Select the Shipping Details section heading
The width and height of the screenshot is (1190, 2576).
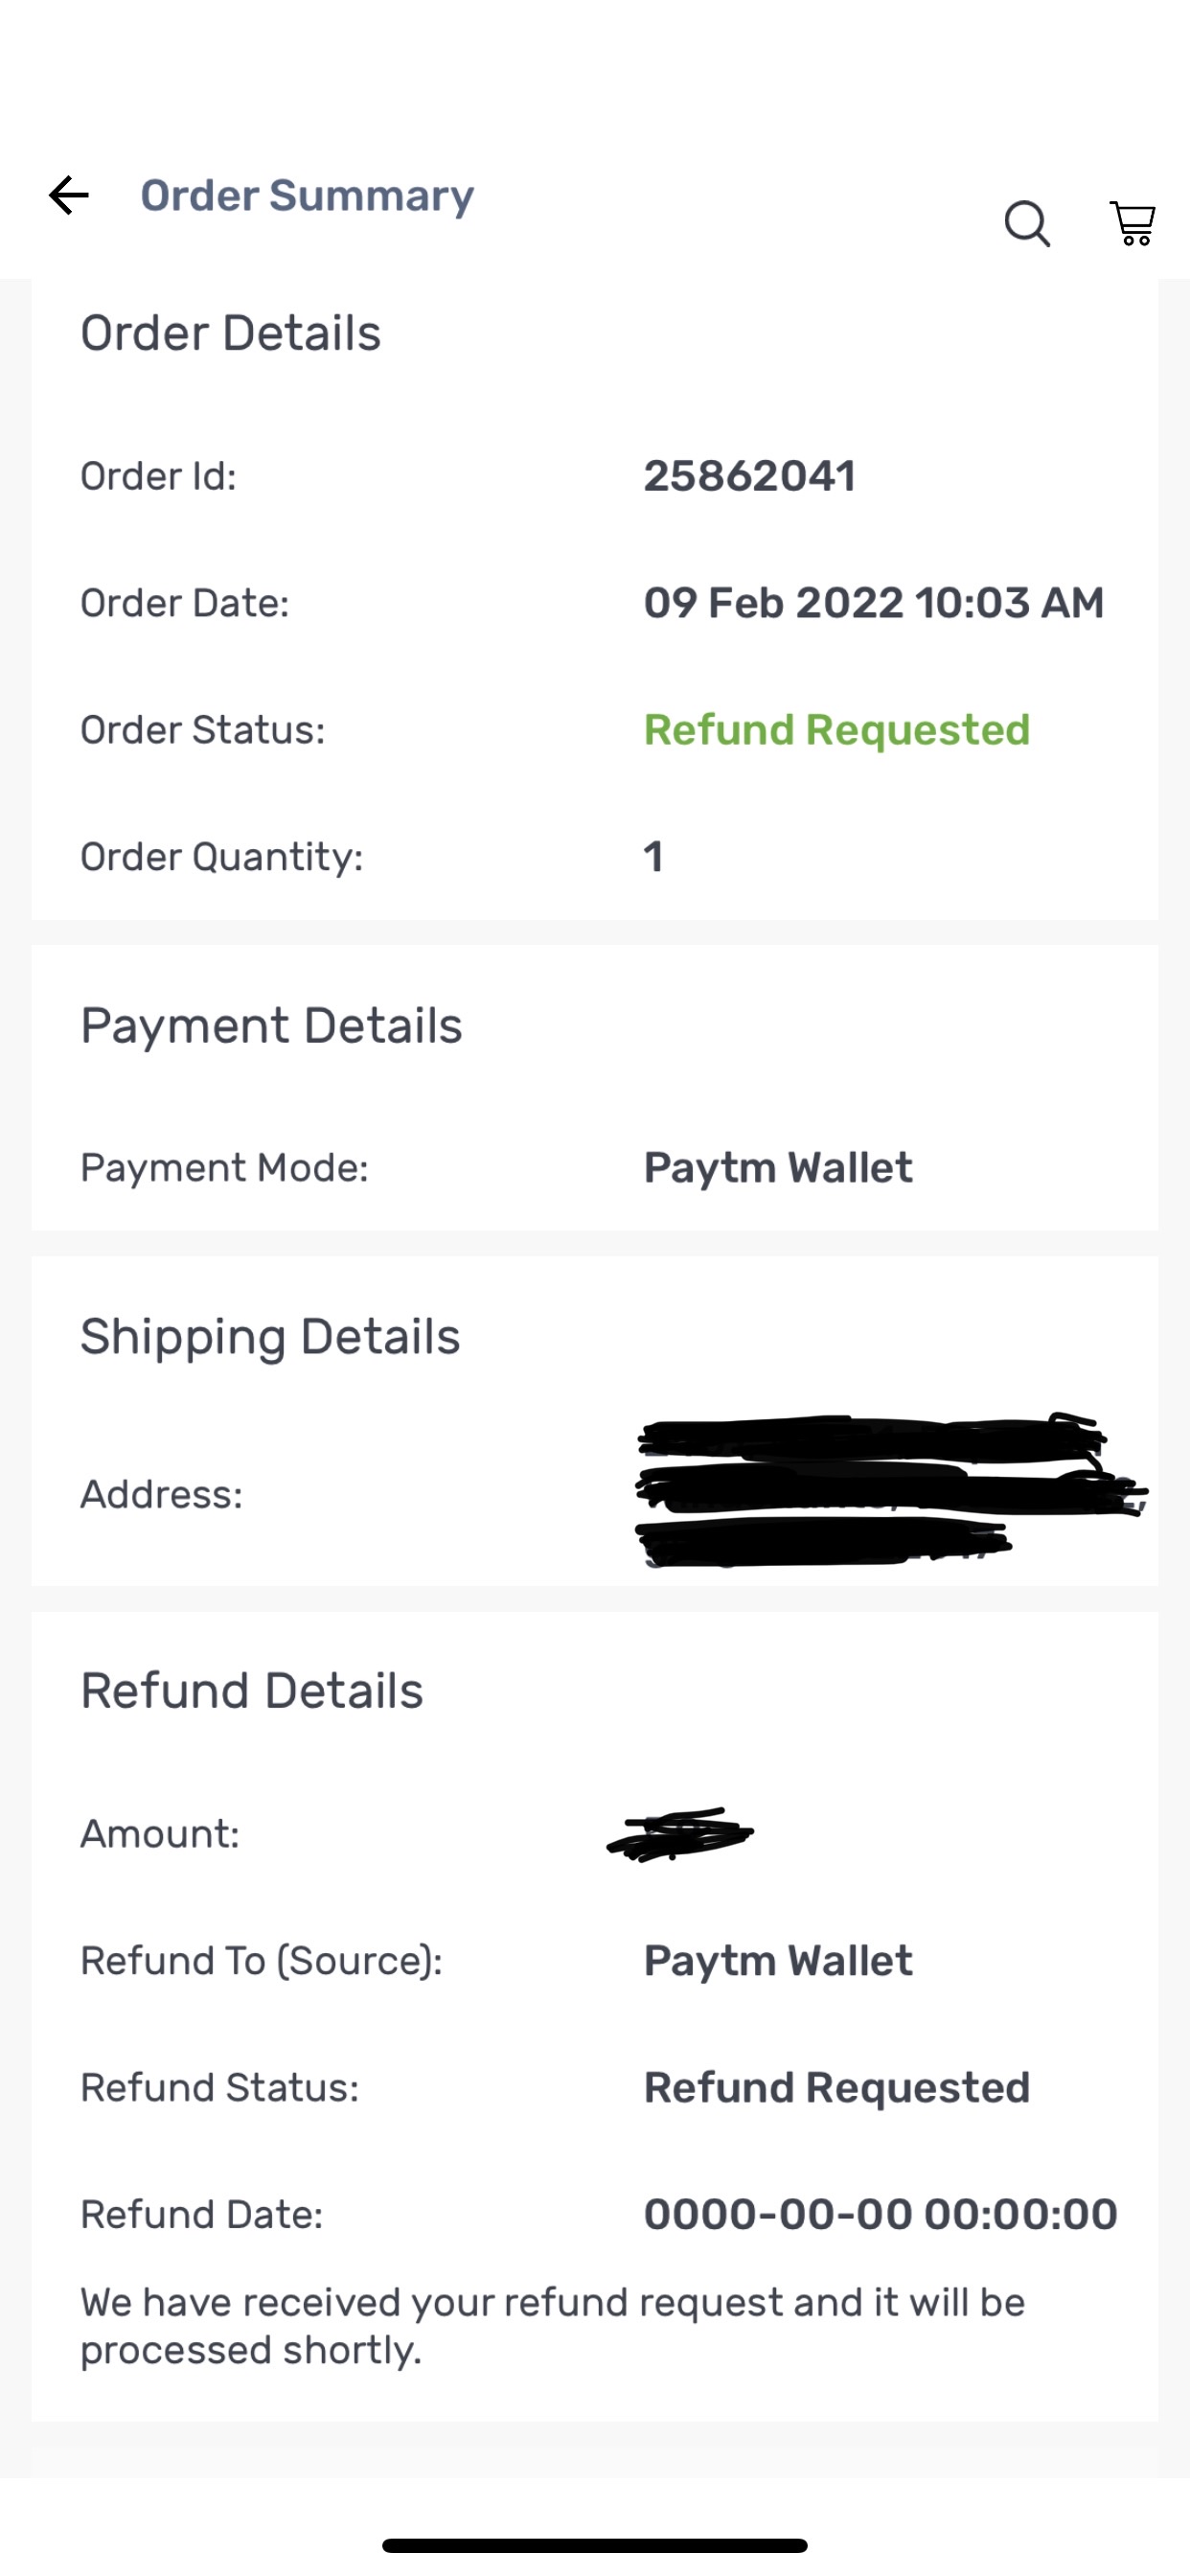tap(270, 1337)
